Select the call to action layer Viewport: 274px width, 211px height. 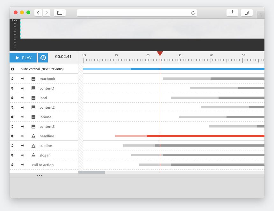coord(43,165)
